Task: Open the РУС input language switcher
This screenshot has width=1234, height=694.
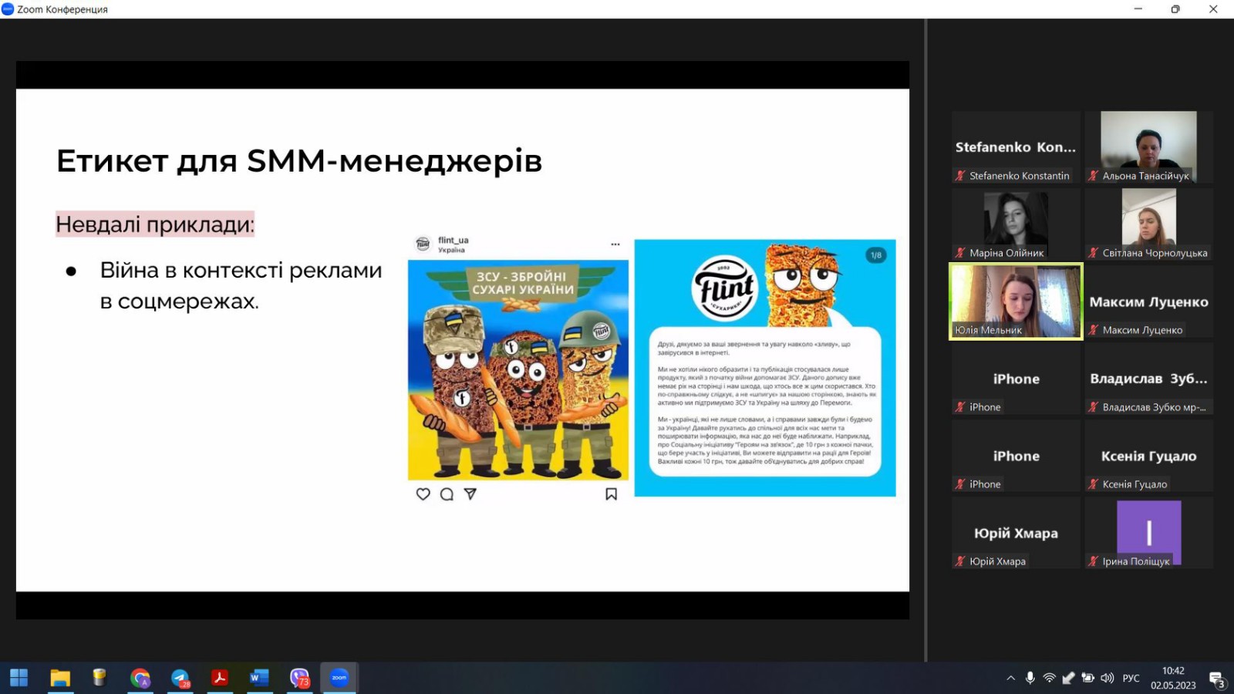Action: coord(1131,678)
